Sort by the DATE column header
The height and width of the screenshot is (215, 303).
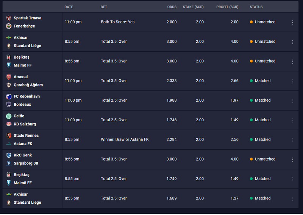(x=69, y=7)
